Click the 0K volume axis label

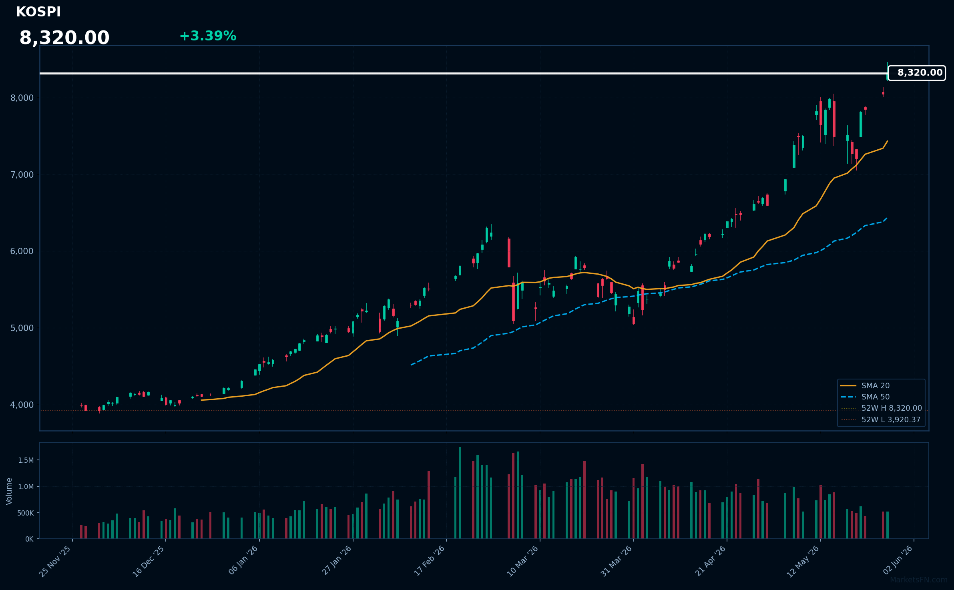tap(29, 539)
